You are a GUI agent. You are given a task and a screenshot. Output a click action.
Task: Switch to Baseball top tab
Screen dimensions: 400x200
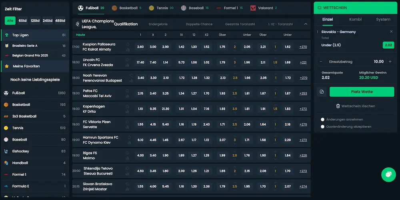(x=195, y=8)
